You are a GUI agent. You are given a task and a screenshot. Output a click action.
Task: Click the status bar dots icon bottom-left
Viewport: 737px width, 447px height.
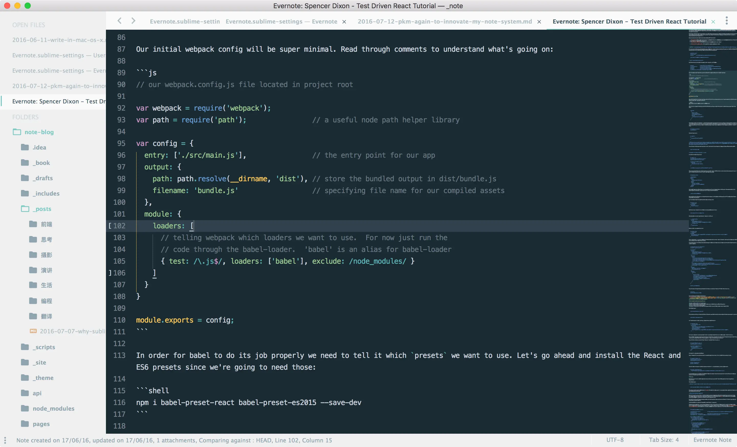tap(5, 440)
